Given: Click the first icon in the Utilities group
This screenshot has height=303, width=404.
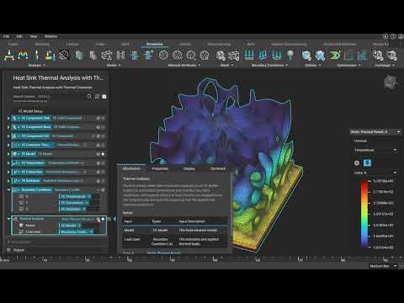Looking at the screenshot, I should 306,56.
